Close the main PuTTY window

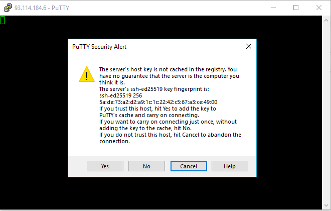319,8
